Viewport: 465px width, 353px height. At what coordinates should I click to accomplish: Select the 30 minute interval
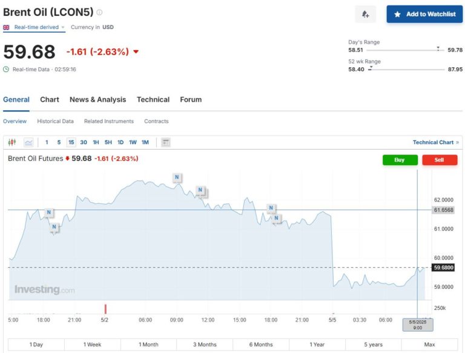[84, 142]
